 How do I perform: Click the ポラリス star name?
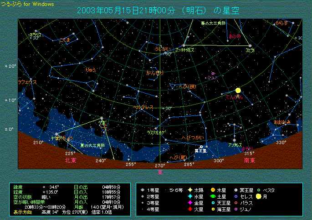(36, 35)
